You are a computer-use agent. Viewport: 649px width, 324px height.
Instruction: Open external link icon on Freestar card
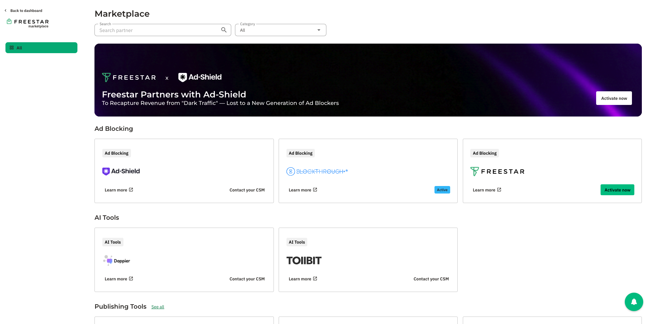point(499,190)
